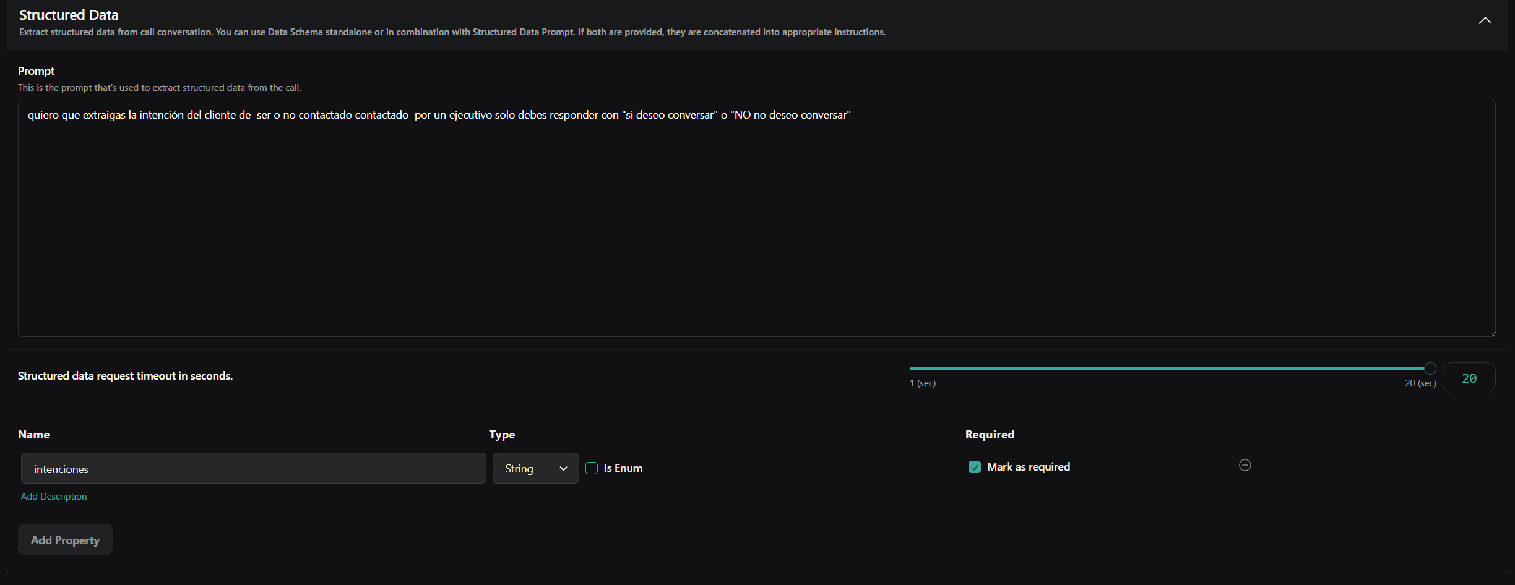Click the 'Name' column header
The width and height of the screenshot is (1515, 585).
(x=33, y=435)
